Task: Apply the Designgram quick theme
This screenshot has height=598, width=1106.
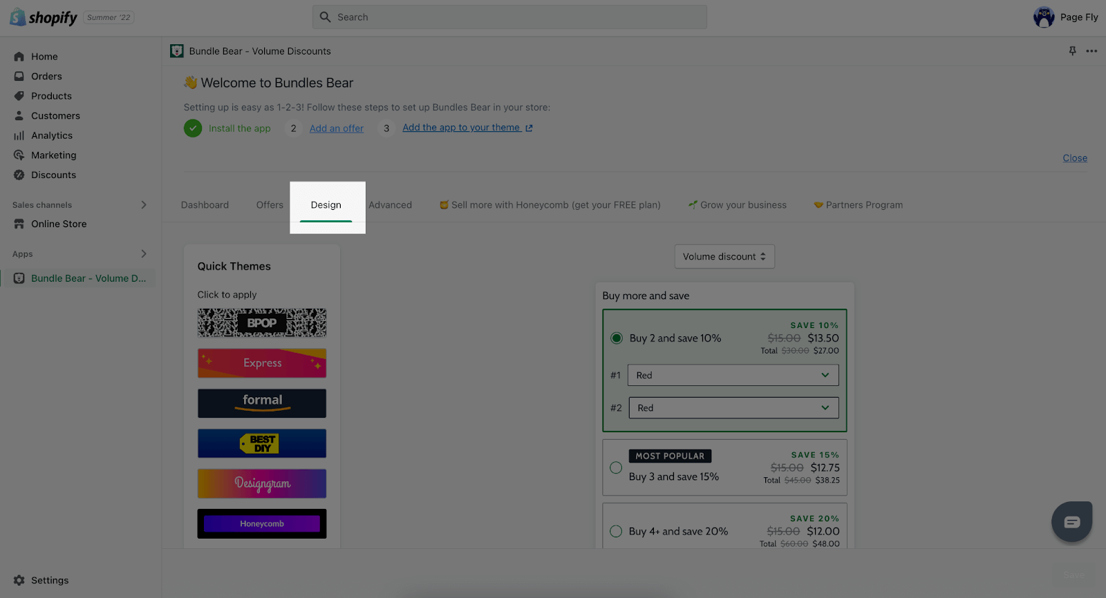Action: pyautogui.click(x=262, y=483)
